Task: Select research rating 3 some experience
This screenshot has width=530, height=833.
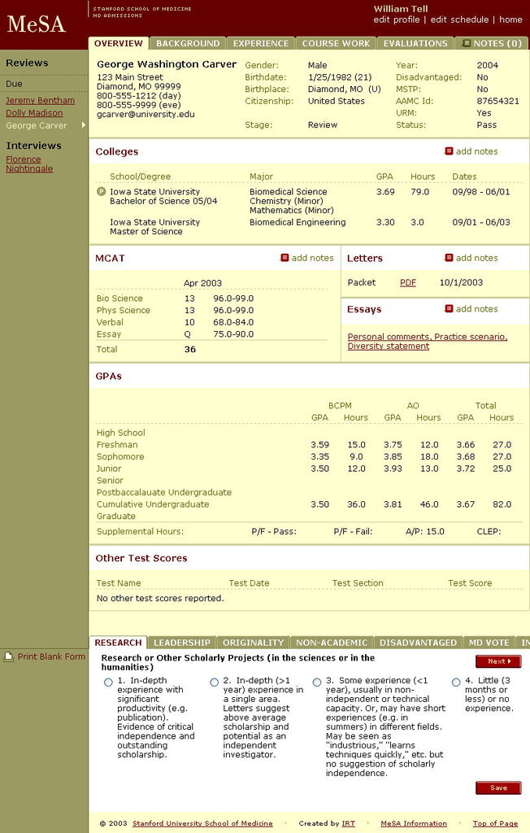Action: coord(317,683)
